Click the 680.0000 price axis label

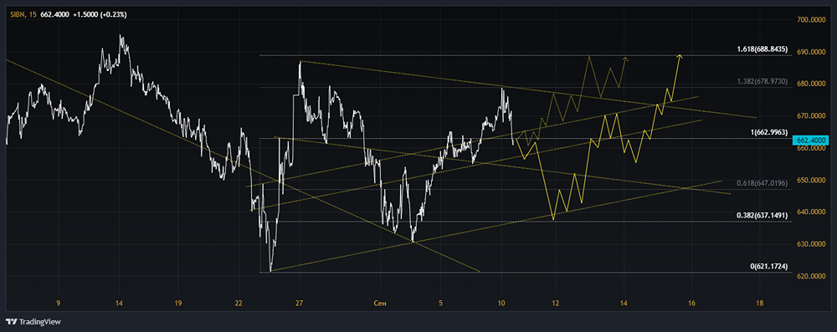[811, 84]
